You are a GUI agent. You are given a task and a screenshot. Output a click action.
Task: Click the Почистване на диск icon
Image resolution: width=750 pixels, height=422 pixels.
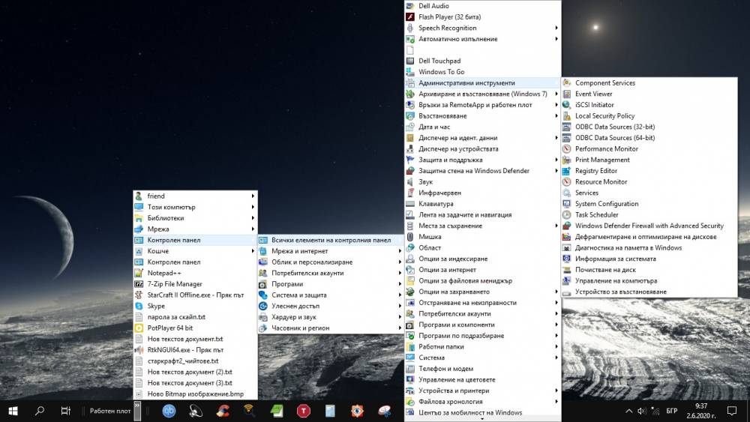(567, 270)
